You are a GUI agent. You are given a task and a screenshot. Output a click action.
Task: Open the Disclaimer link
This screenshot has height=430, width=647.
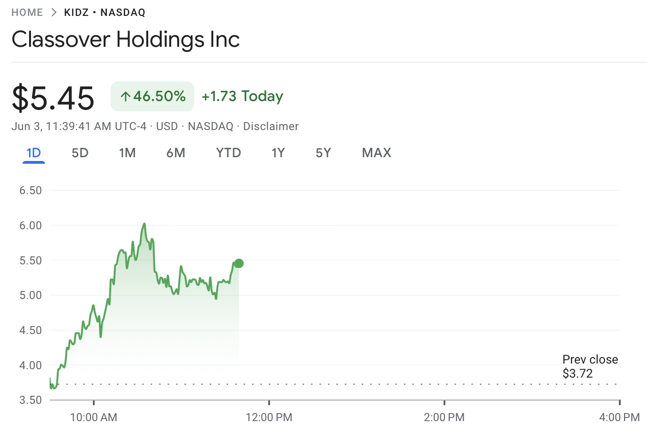point(271,126)
